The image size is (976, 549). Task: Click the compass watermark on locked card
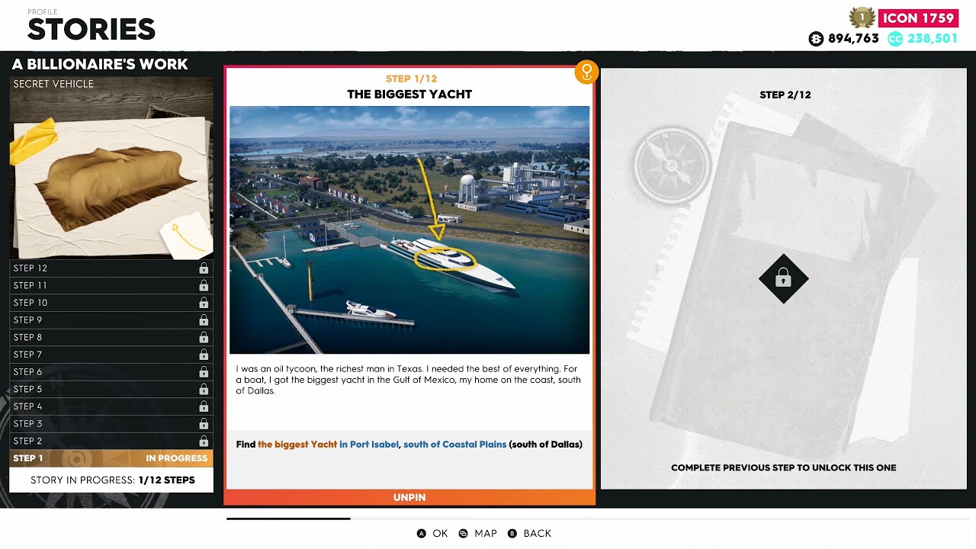point(673,166)
